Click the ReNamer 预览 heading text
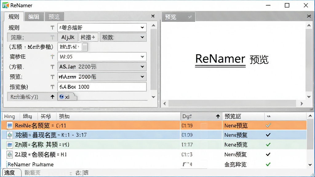Image resolution: width=315 pixels, height=177 pixels. pos(232,59)
